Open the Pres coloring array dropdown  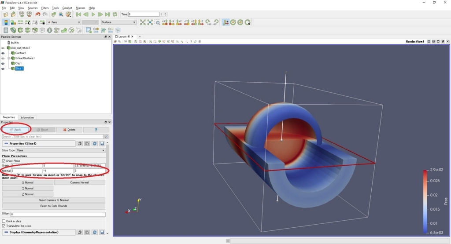coord(63,22)
